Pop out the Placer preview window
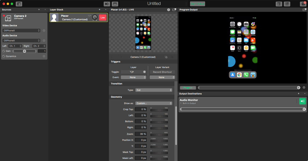 174,10
